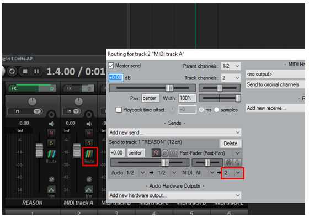Show send envelope tr icon
Image resolution: width=309 pixels, height=218 pixels.
coord(237,163)
